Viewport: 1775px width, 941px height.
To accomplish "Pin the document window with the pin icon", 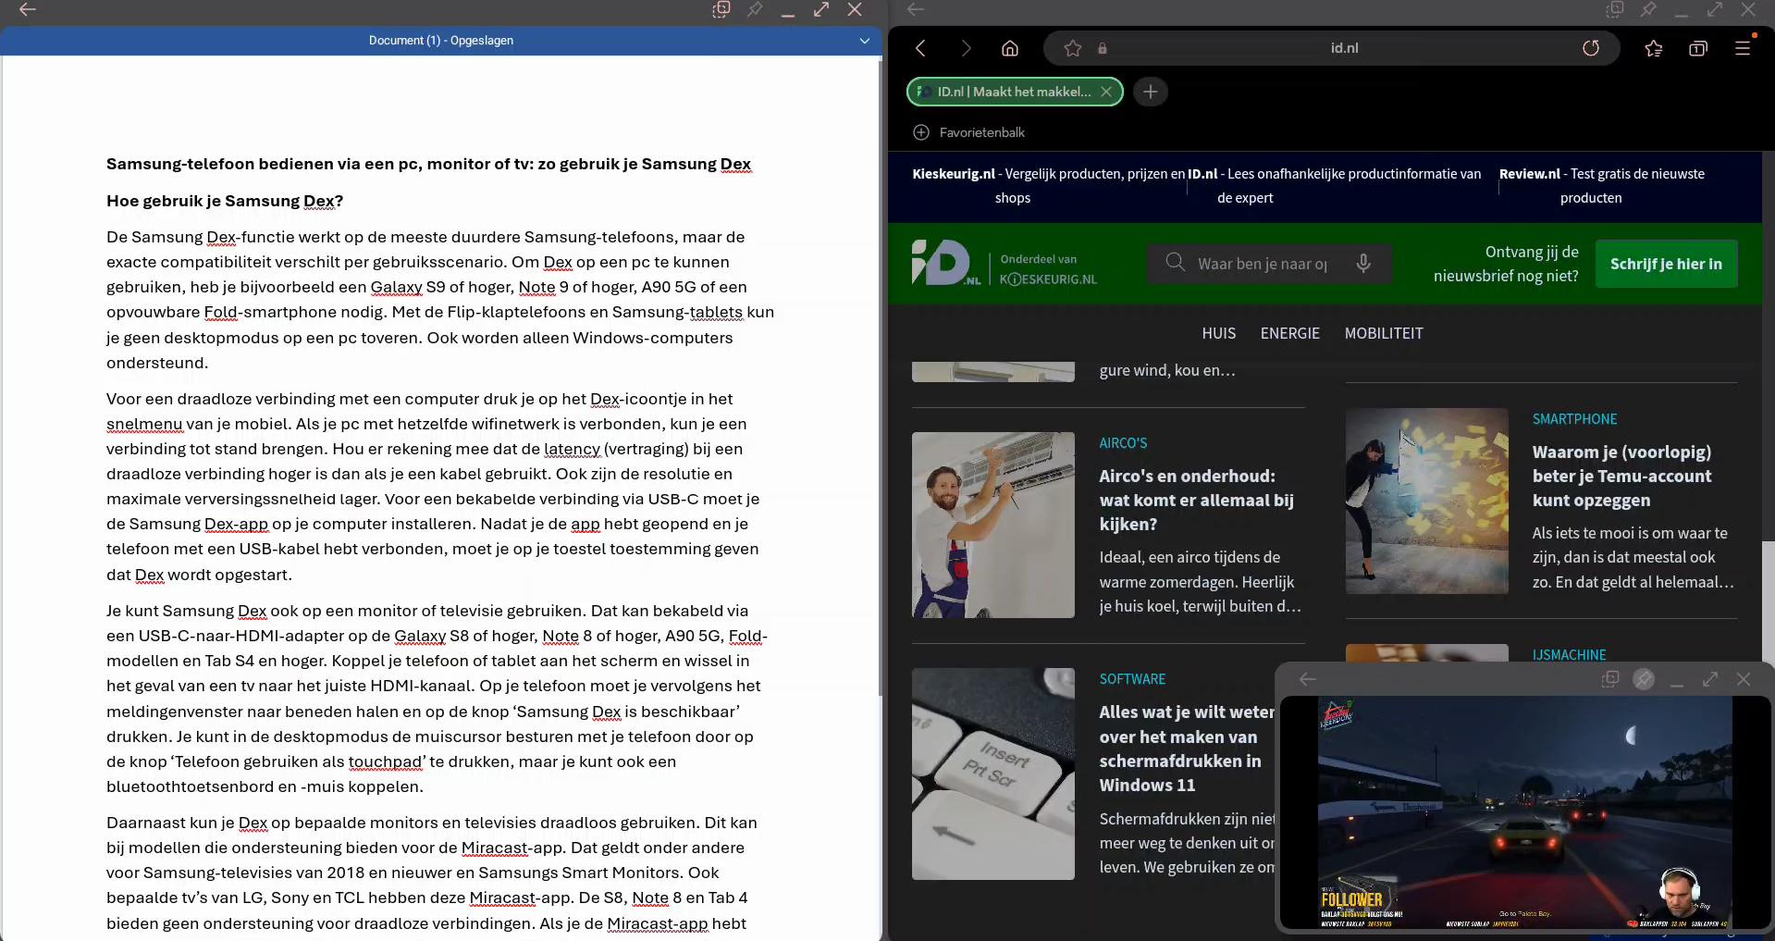I will tap(755, 10).
